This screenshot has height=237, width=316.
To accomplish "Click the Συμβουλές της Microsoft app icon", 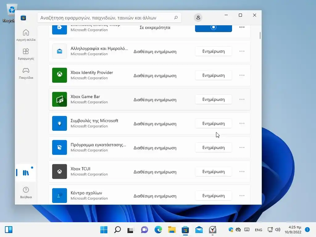I will pos(60,123).
